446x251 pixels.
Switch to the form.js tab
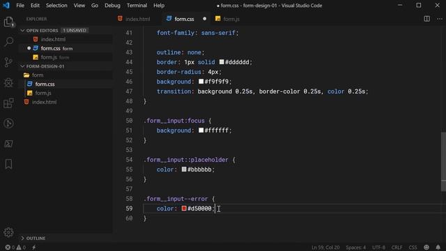(x=231, y=19)
